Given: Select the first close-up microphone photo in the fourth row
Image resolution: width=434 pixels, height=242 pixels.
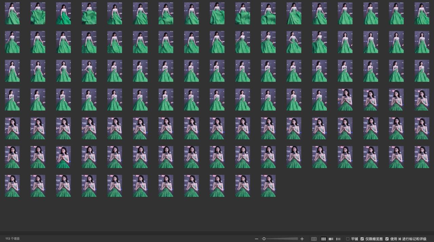Looking at the screenshot, I should [x=345, y=100].
